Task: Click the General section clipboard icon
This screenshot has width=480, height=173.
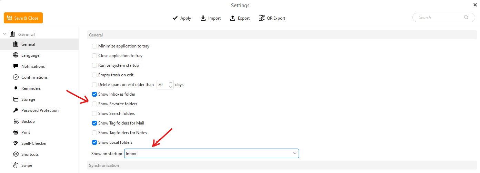Action: 12,34
